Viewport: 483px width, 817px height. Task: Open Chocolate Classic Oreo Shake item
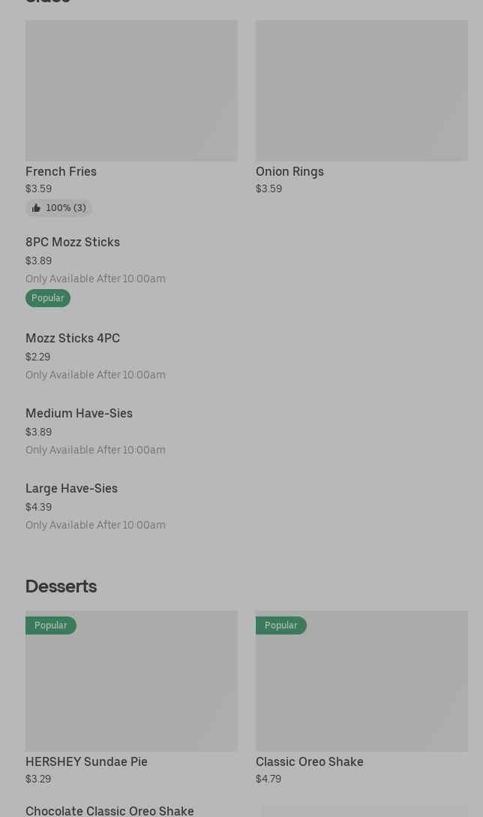pos(109,811)
